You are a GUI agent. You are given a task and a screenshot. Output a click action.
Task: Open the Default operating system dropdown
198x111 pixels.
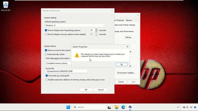[75, 25]
